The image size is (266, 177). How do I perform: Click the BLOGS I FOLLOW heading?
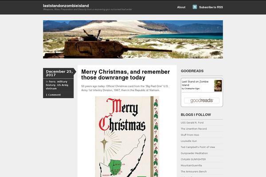[196, 115]
